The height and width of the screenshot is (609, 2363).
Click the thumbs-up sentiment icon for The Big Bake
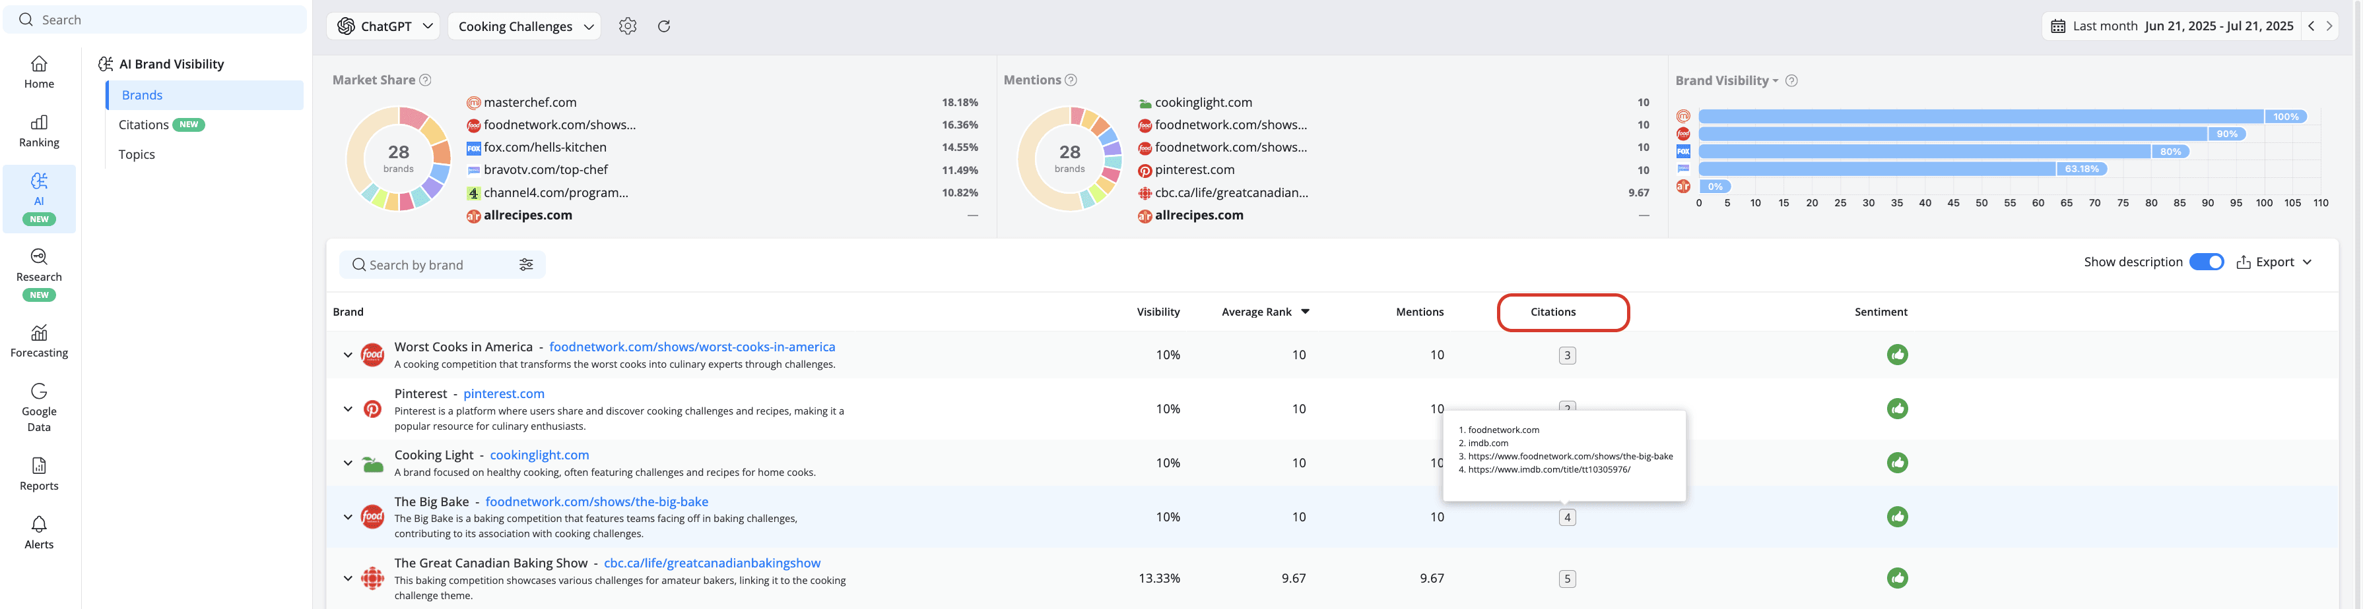pyautogui.click(x=1897, y=517)
